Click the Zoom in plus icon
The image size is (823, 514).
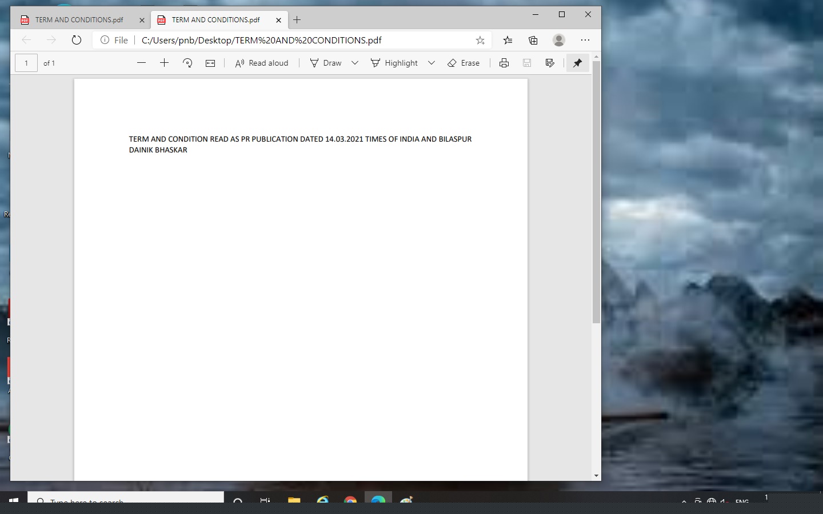pyautogui.click(x=164, y=63)
